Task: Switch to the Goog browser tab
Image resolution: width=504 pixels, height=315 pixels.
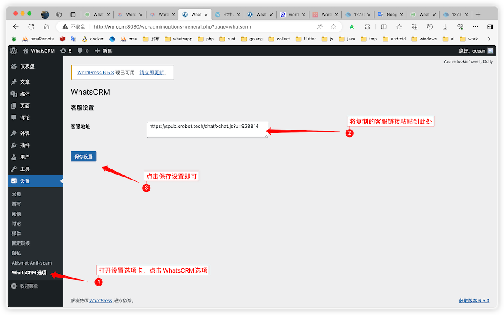Action: click(x=391, y=14)
